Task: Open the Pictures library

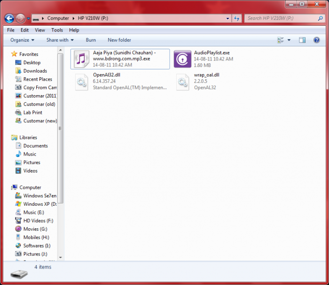Action: 27,163
